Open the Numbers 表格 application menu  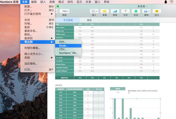(9, 2)
